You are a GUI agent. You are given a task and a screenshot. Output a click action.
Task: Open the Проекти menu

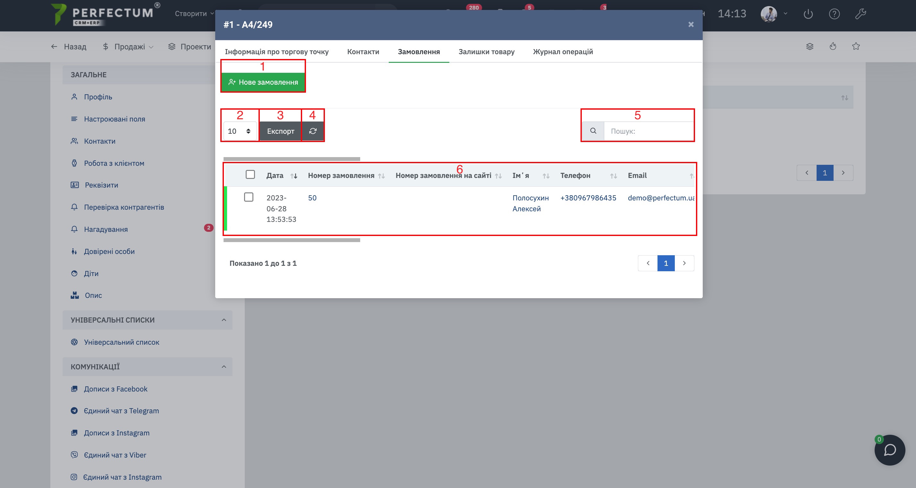point(190,46)
